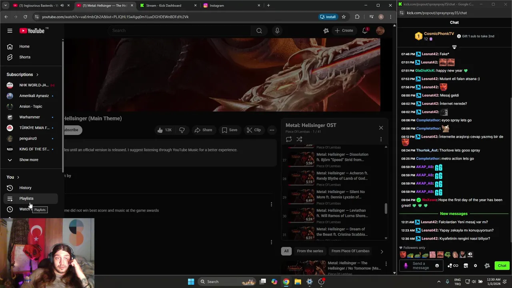The image size is (512, 288).
Task: Click the Clip button
Action: click(x=254, y=130)
